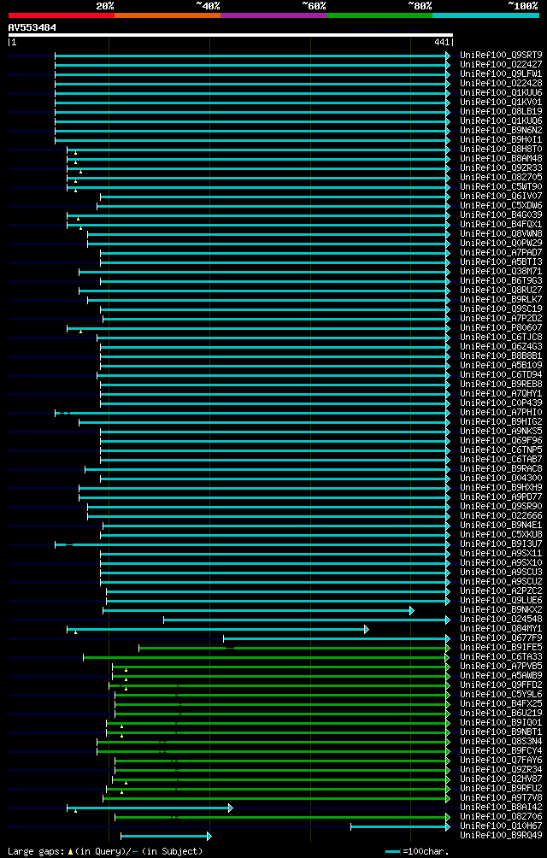547x858 pixels.
Task: Click the red 20% identity legend segment
Action: point(62,15)
